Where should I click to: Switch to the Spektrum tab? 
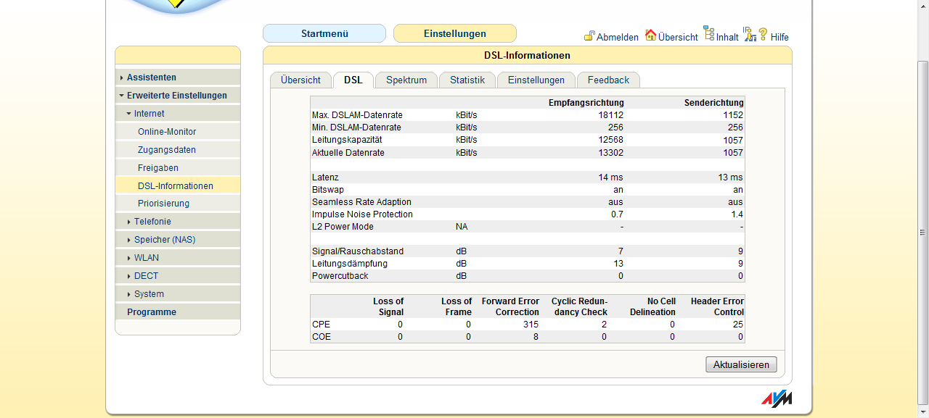click(x=406, y=80)
